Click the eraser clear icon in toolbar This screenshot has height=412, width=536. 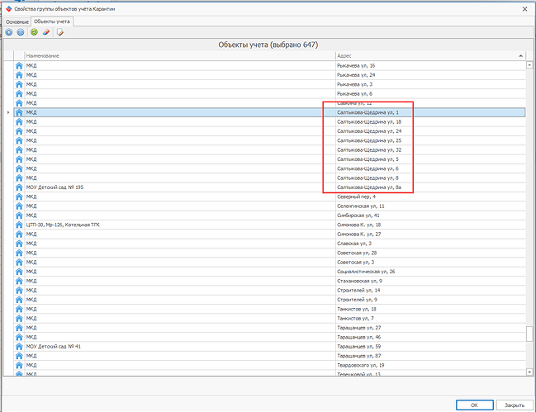click(46, 32)
